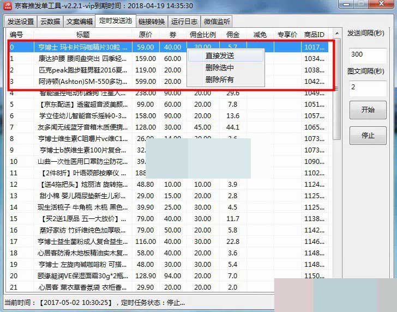
Task: Click the 1090... product ID cell
Action: click(314, 161)
